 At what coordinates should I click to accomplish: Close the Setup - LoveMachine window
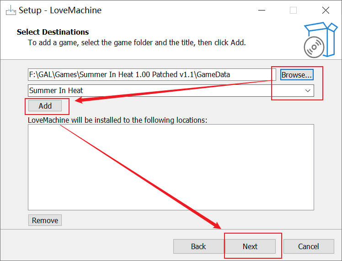326,10
